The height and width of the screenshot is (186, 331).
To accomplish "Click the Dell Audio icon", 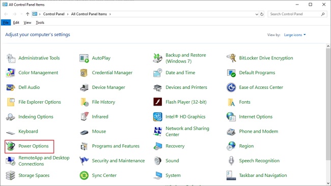I will [11, 87].
